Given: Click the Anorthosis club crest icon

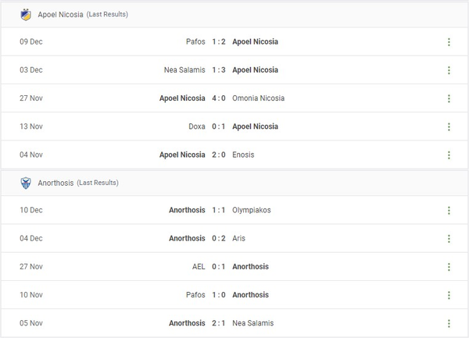Looking at the screenshot, I should pos(26,183).
